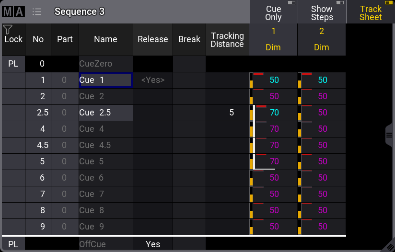Click the Lock column filter icon
Viewport: 395px width, 252px height.
(7, 30)
